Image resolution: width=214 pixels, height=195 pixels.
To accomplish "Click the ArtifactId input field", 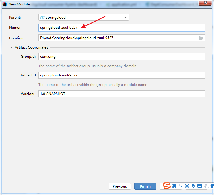I will point(121,75).
